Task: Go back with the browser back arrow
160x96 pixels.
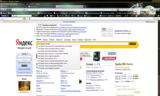Action: coord(2,10)
